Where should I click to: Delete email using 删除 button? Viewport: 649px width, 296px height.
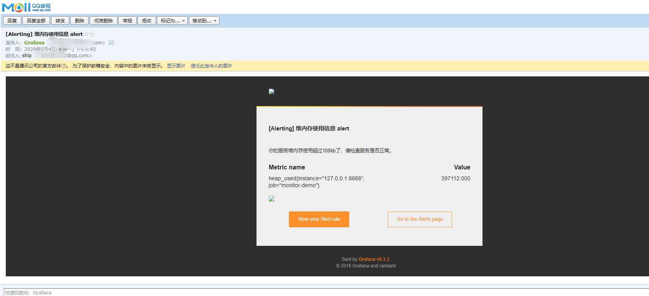(79, 21)
